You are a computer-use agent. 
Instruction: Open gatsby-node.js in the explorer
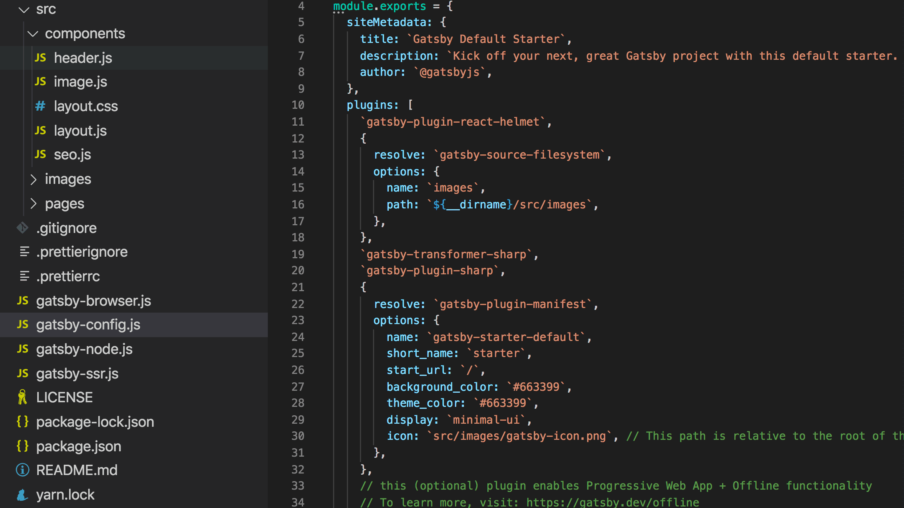tap(84, 349)
